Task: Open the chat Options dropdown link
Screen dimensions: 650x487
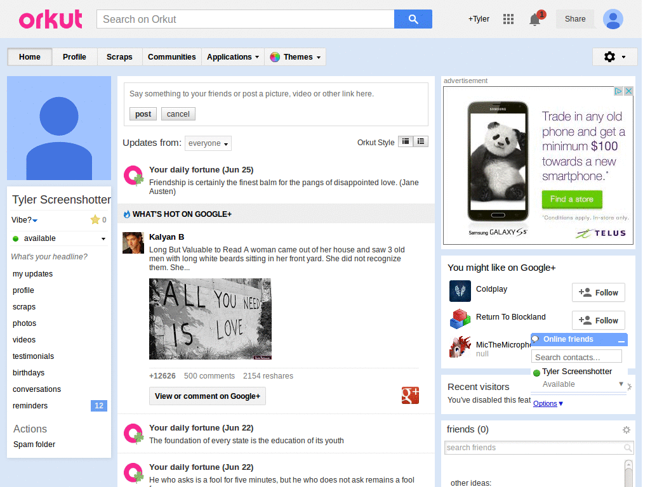Action: [x=548, y=403]
